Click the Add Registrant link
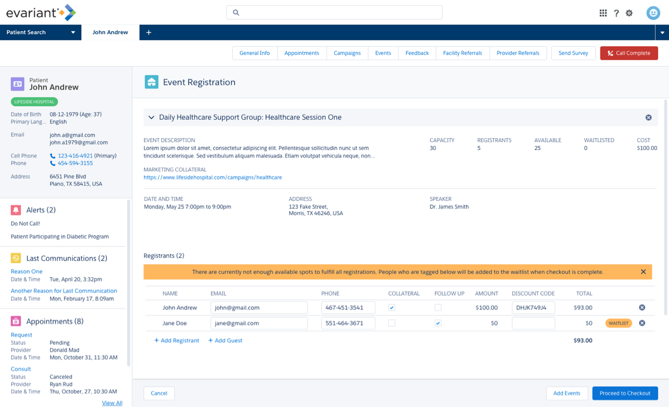The image size is (669, 407). (x=177, y=341)
